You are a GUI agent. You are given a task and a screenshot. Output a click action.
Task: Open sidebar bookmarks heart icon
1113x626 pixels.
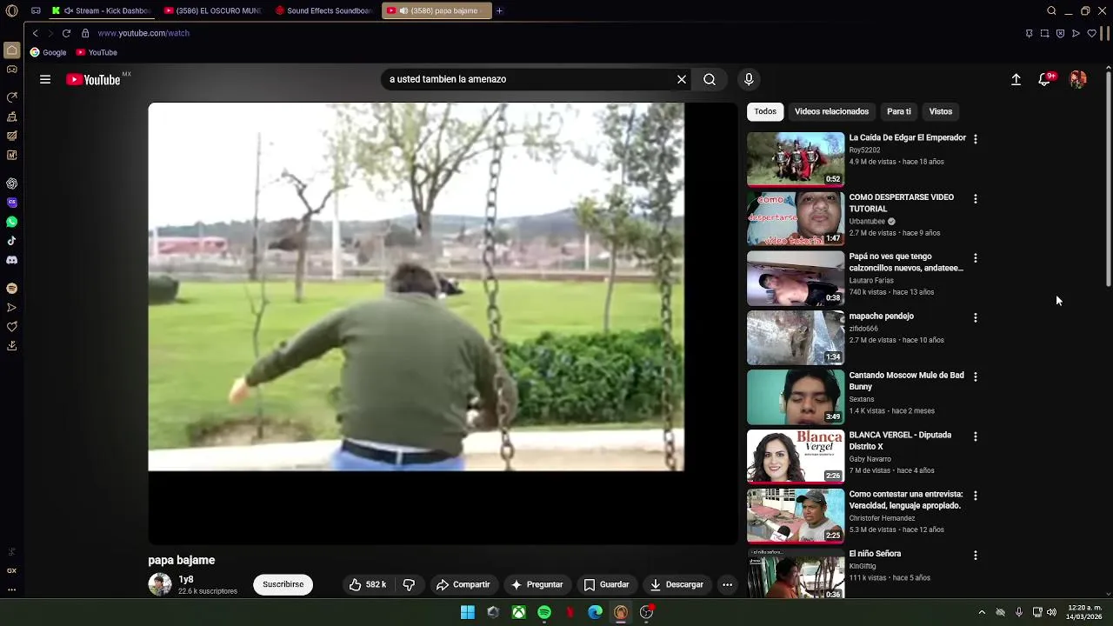[11, 326]
